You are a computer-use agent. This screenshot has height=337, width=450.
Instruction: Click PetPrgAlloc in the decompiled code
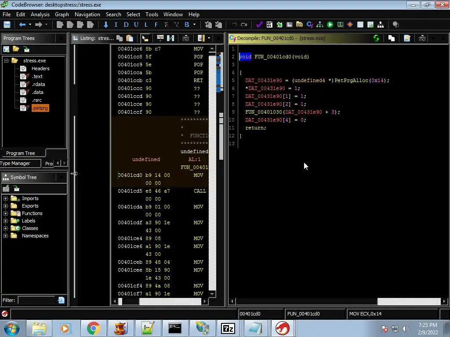tap(351, 81)
